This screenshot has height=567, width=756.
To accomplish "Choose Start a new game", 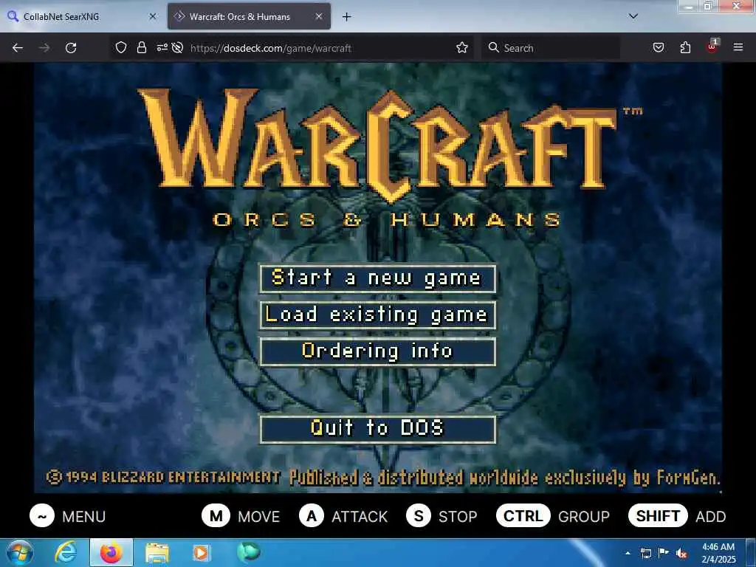I will 377,278.
